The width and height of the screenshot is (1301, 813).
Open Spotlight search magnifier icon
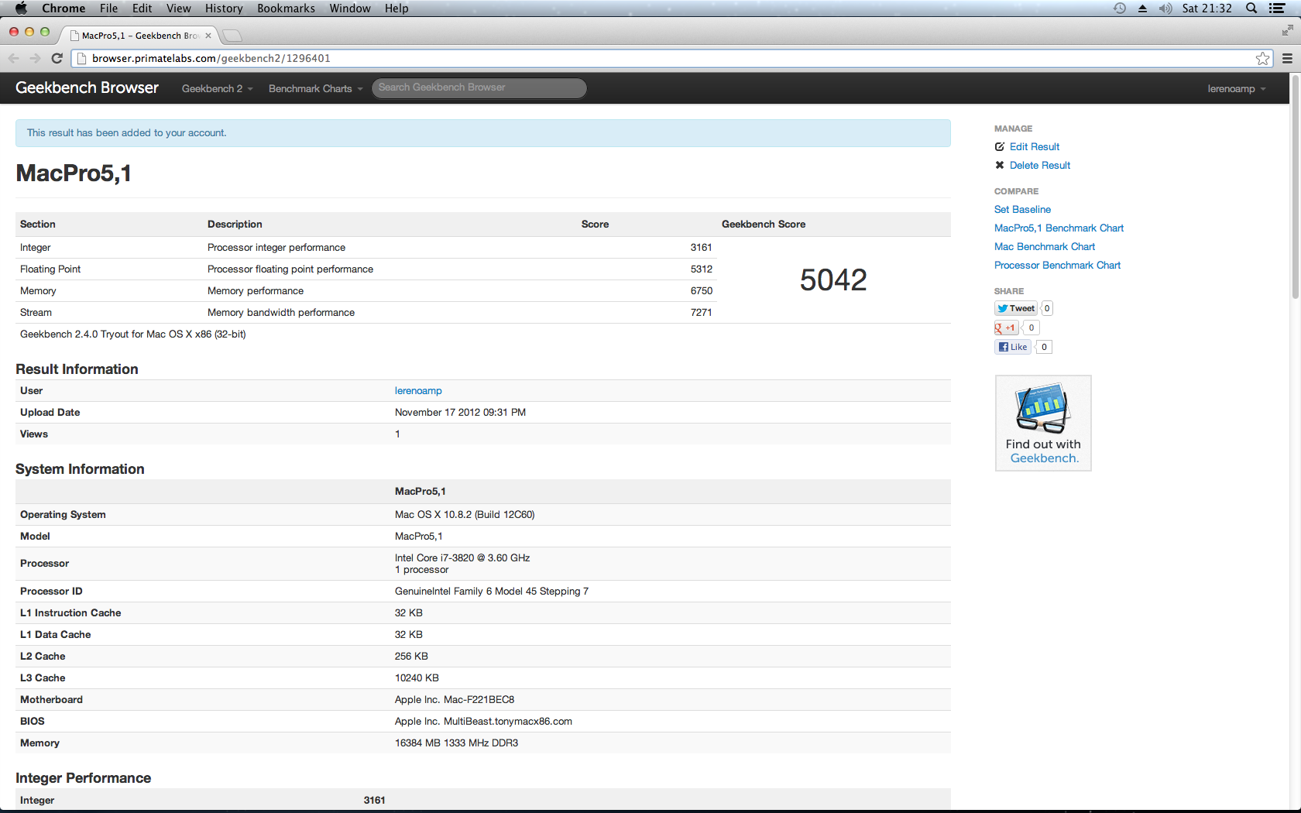1251,8
